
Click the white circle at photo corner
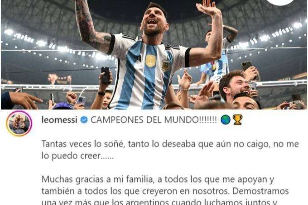click(x=280, y=2)
